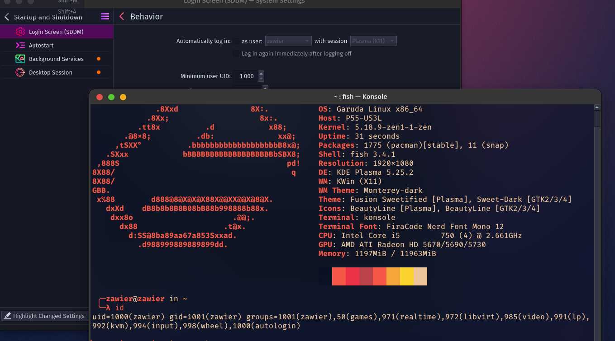Open the session dropdown showing Plasma (X11)

point(373,41)
